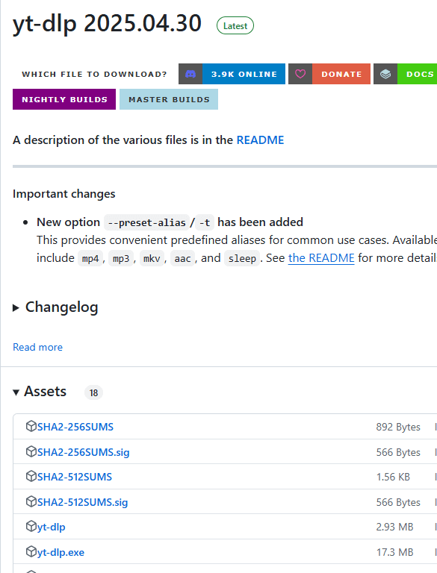This screenshot has height=573, width=437.
Task: Click the 2.93 MB size value
Action: pyautogui.click(x=394, y=527)
